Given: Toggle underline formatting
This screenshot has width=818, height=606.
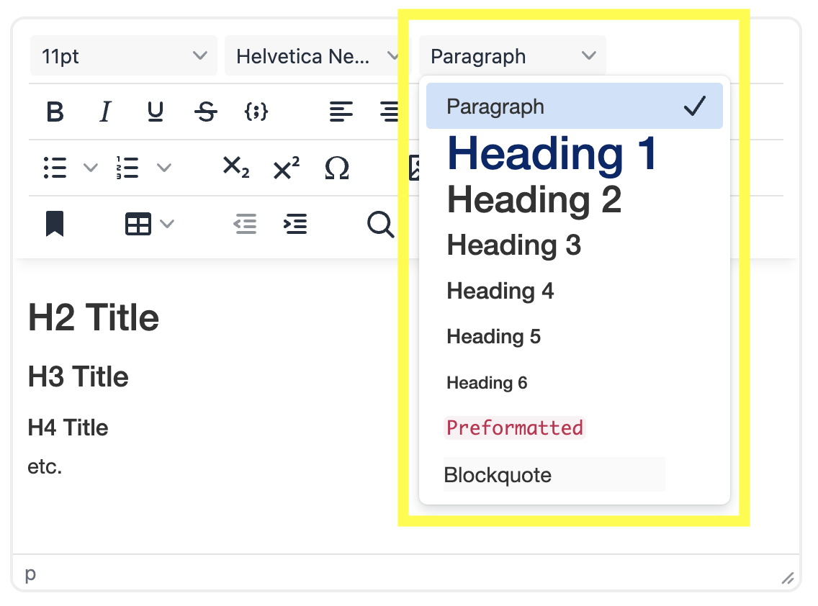Looking at the screenshot, I should pyautogui.click(x=155, y=112).
